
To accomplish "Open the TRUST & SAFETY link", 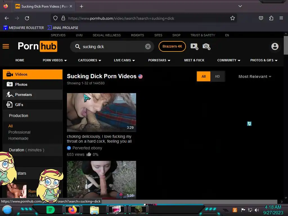I will [x=203, y=35].
